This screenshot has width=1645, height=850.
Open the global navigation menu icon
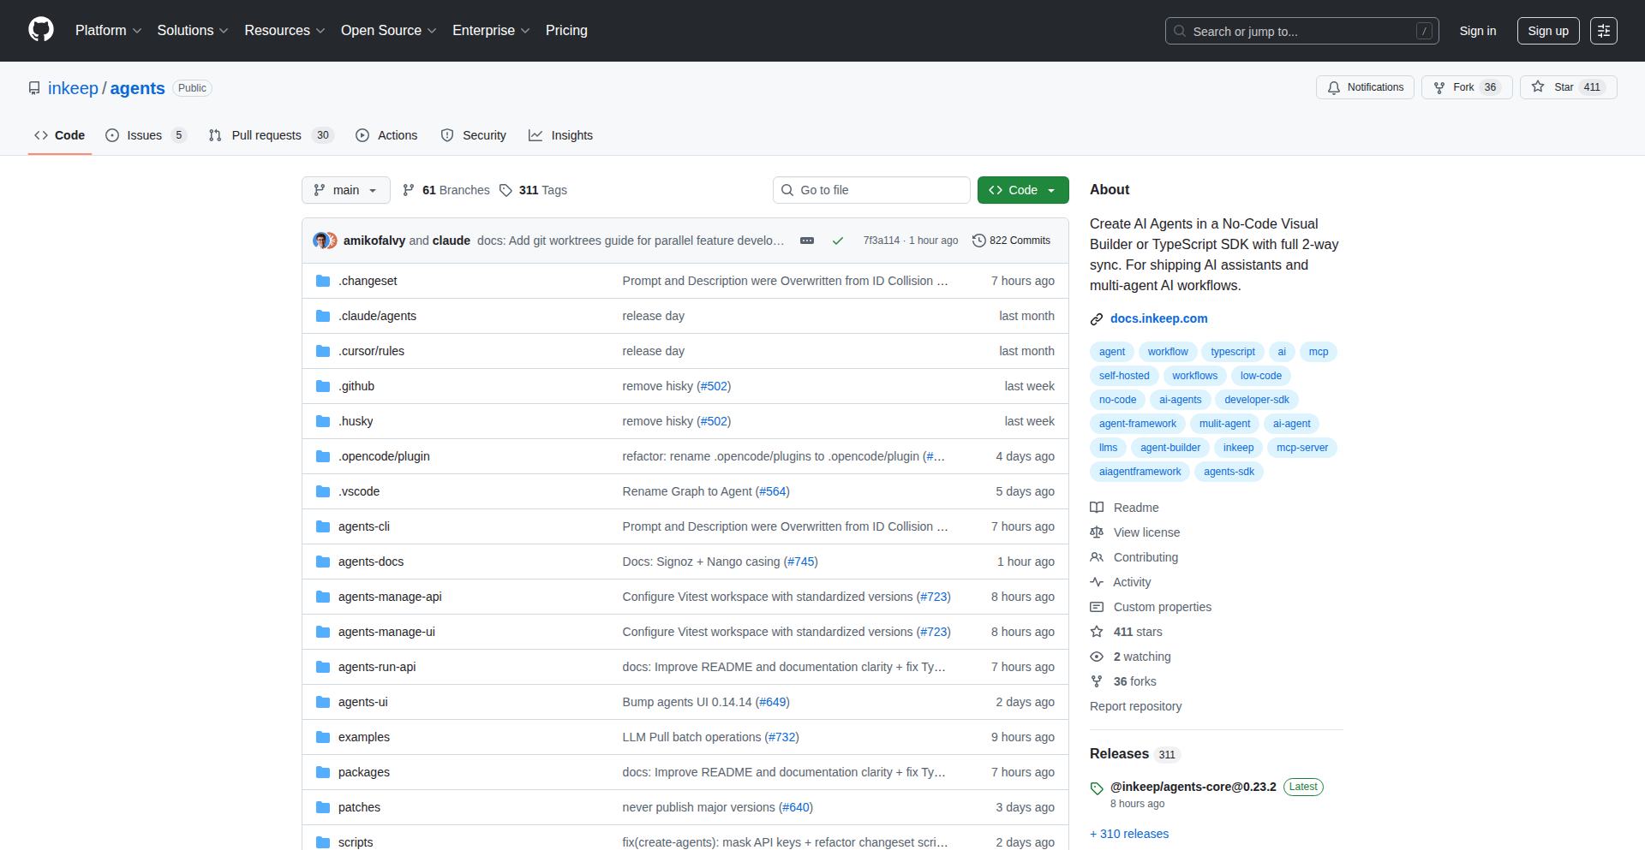pos(1603,31)
